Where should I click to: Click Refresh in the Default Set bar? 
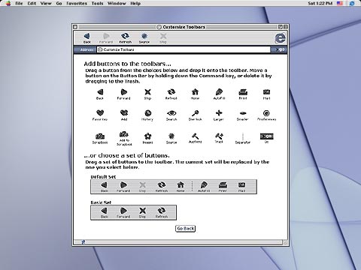coord(162,187)
